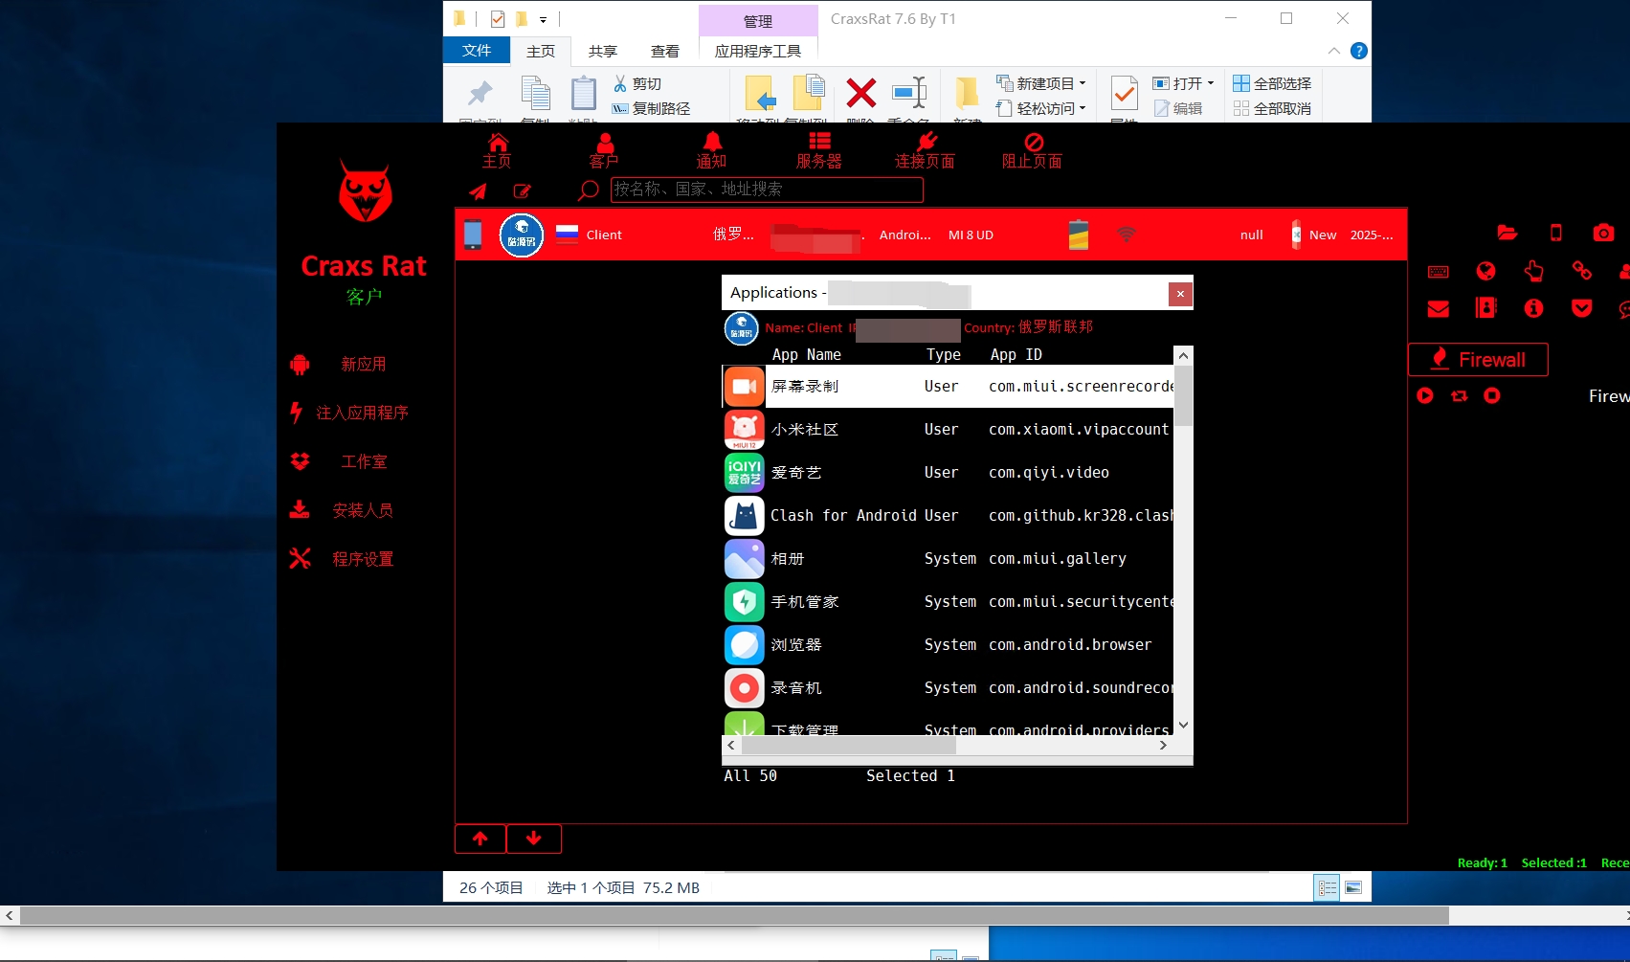
Task: Click the App Name column header
Action: 807,355
